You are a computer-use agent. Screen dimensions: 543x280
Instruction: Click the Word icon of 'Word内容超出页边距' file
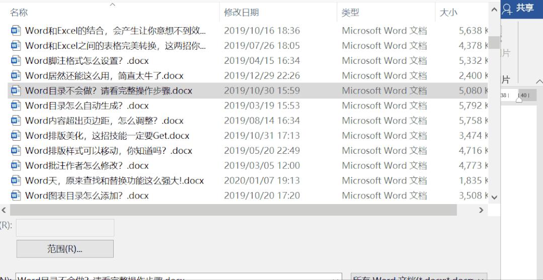click(16, 121)
